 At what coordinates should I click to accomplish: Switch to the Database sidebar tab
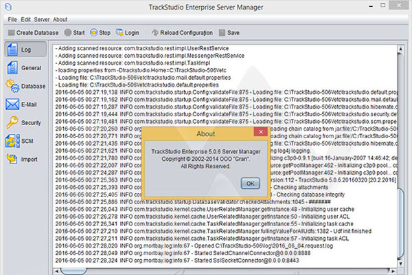(20, 86)
